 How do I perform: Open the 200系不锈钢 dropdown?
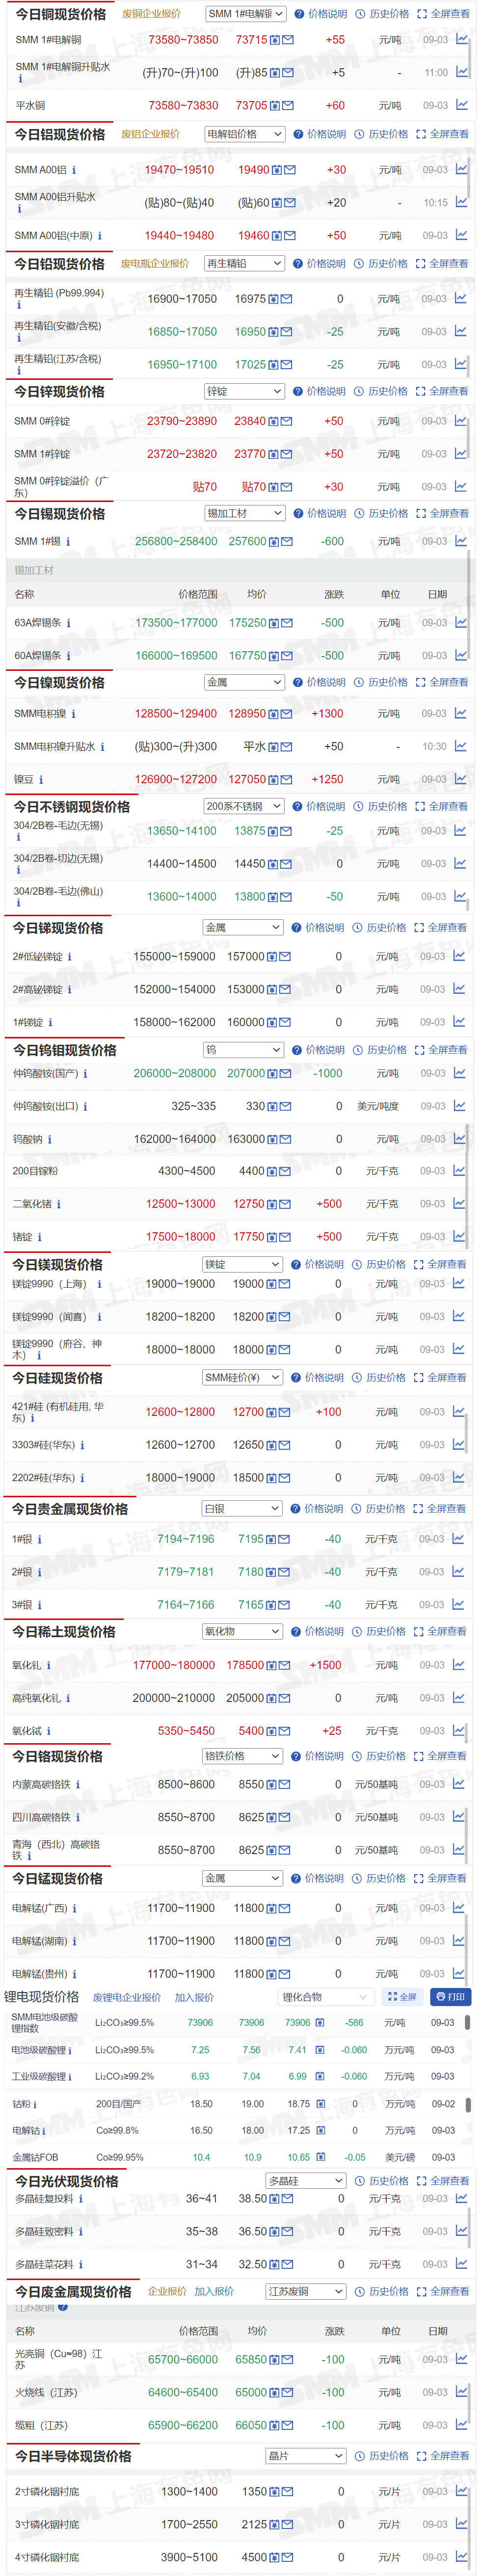(244, 806)
